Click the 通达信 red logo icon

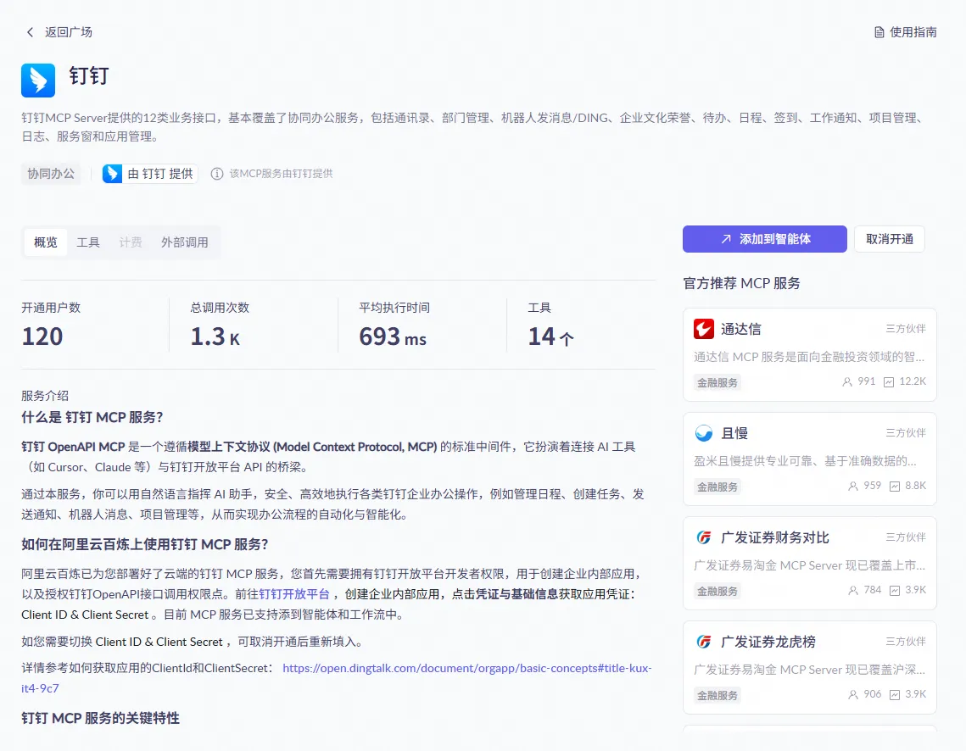pyautogui.click(x=704, y=329)
